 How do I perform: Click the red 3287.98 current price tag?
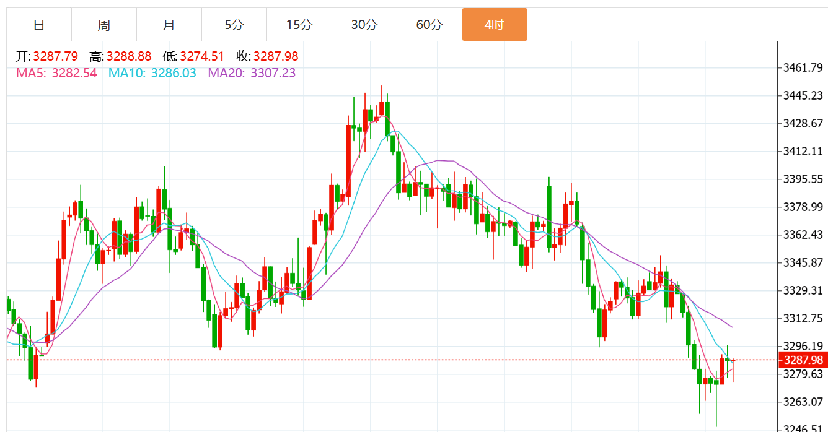pos(803,360)
